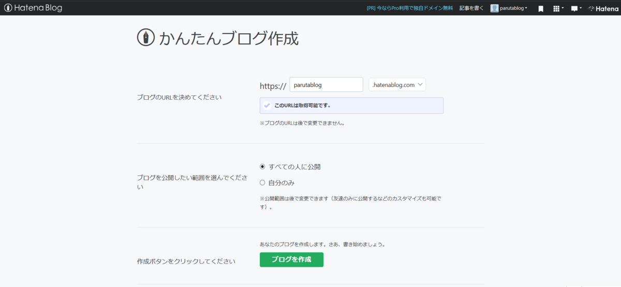621x287 pixels.
Task: Click the このURLは取得可能です message
Action: click(x=302, y=105)
